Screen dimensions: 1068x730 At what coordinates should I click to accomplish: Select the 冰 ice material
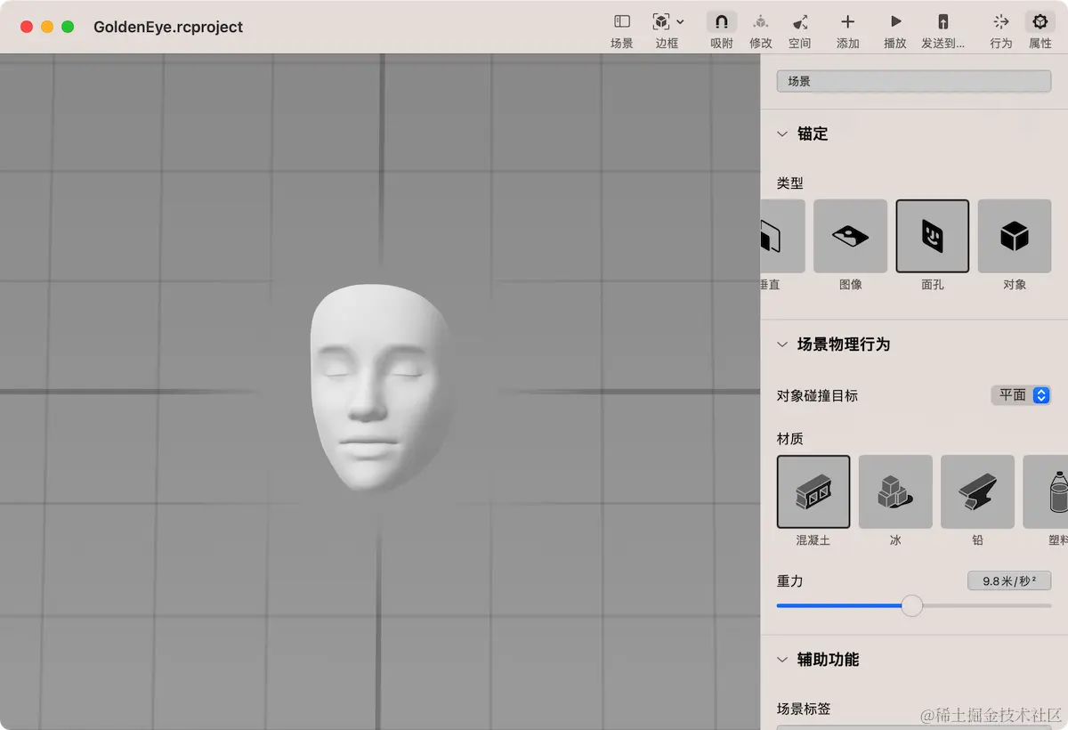pyautogui.click(x=895, y=491)
